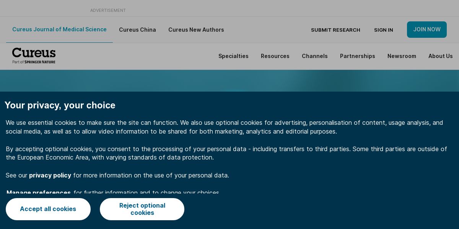Open the Manage preferences link
Screen dimensions: 459x229
point(39,192)
